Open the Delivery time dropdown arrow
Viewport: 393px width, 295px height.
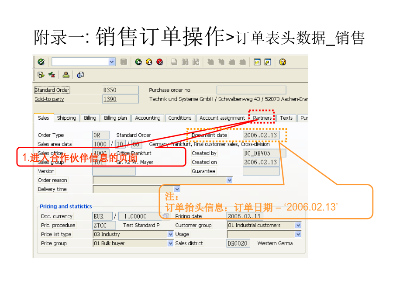(x=177, y=189)
